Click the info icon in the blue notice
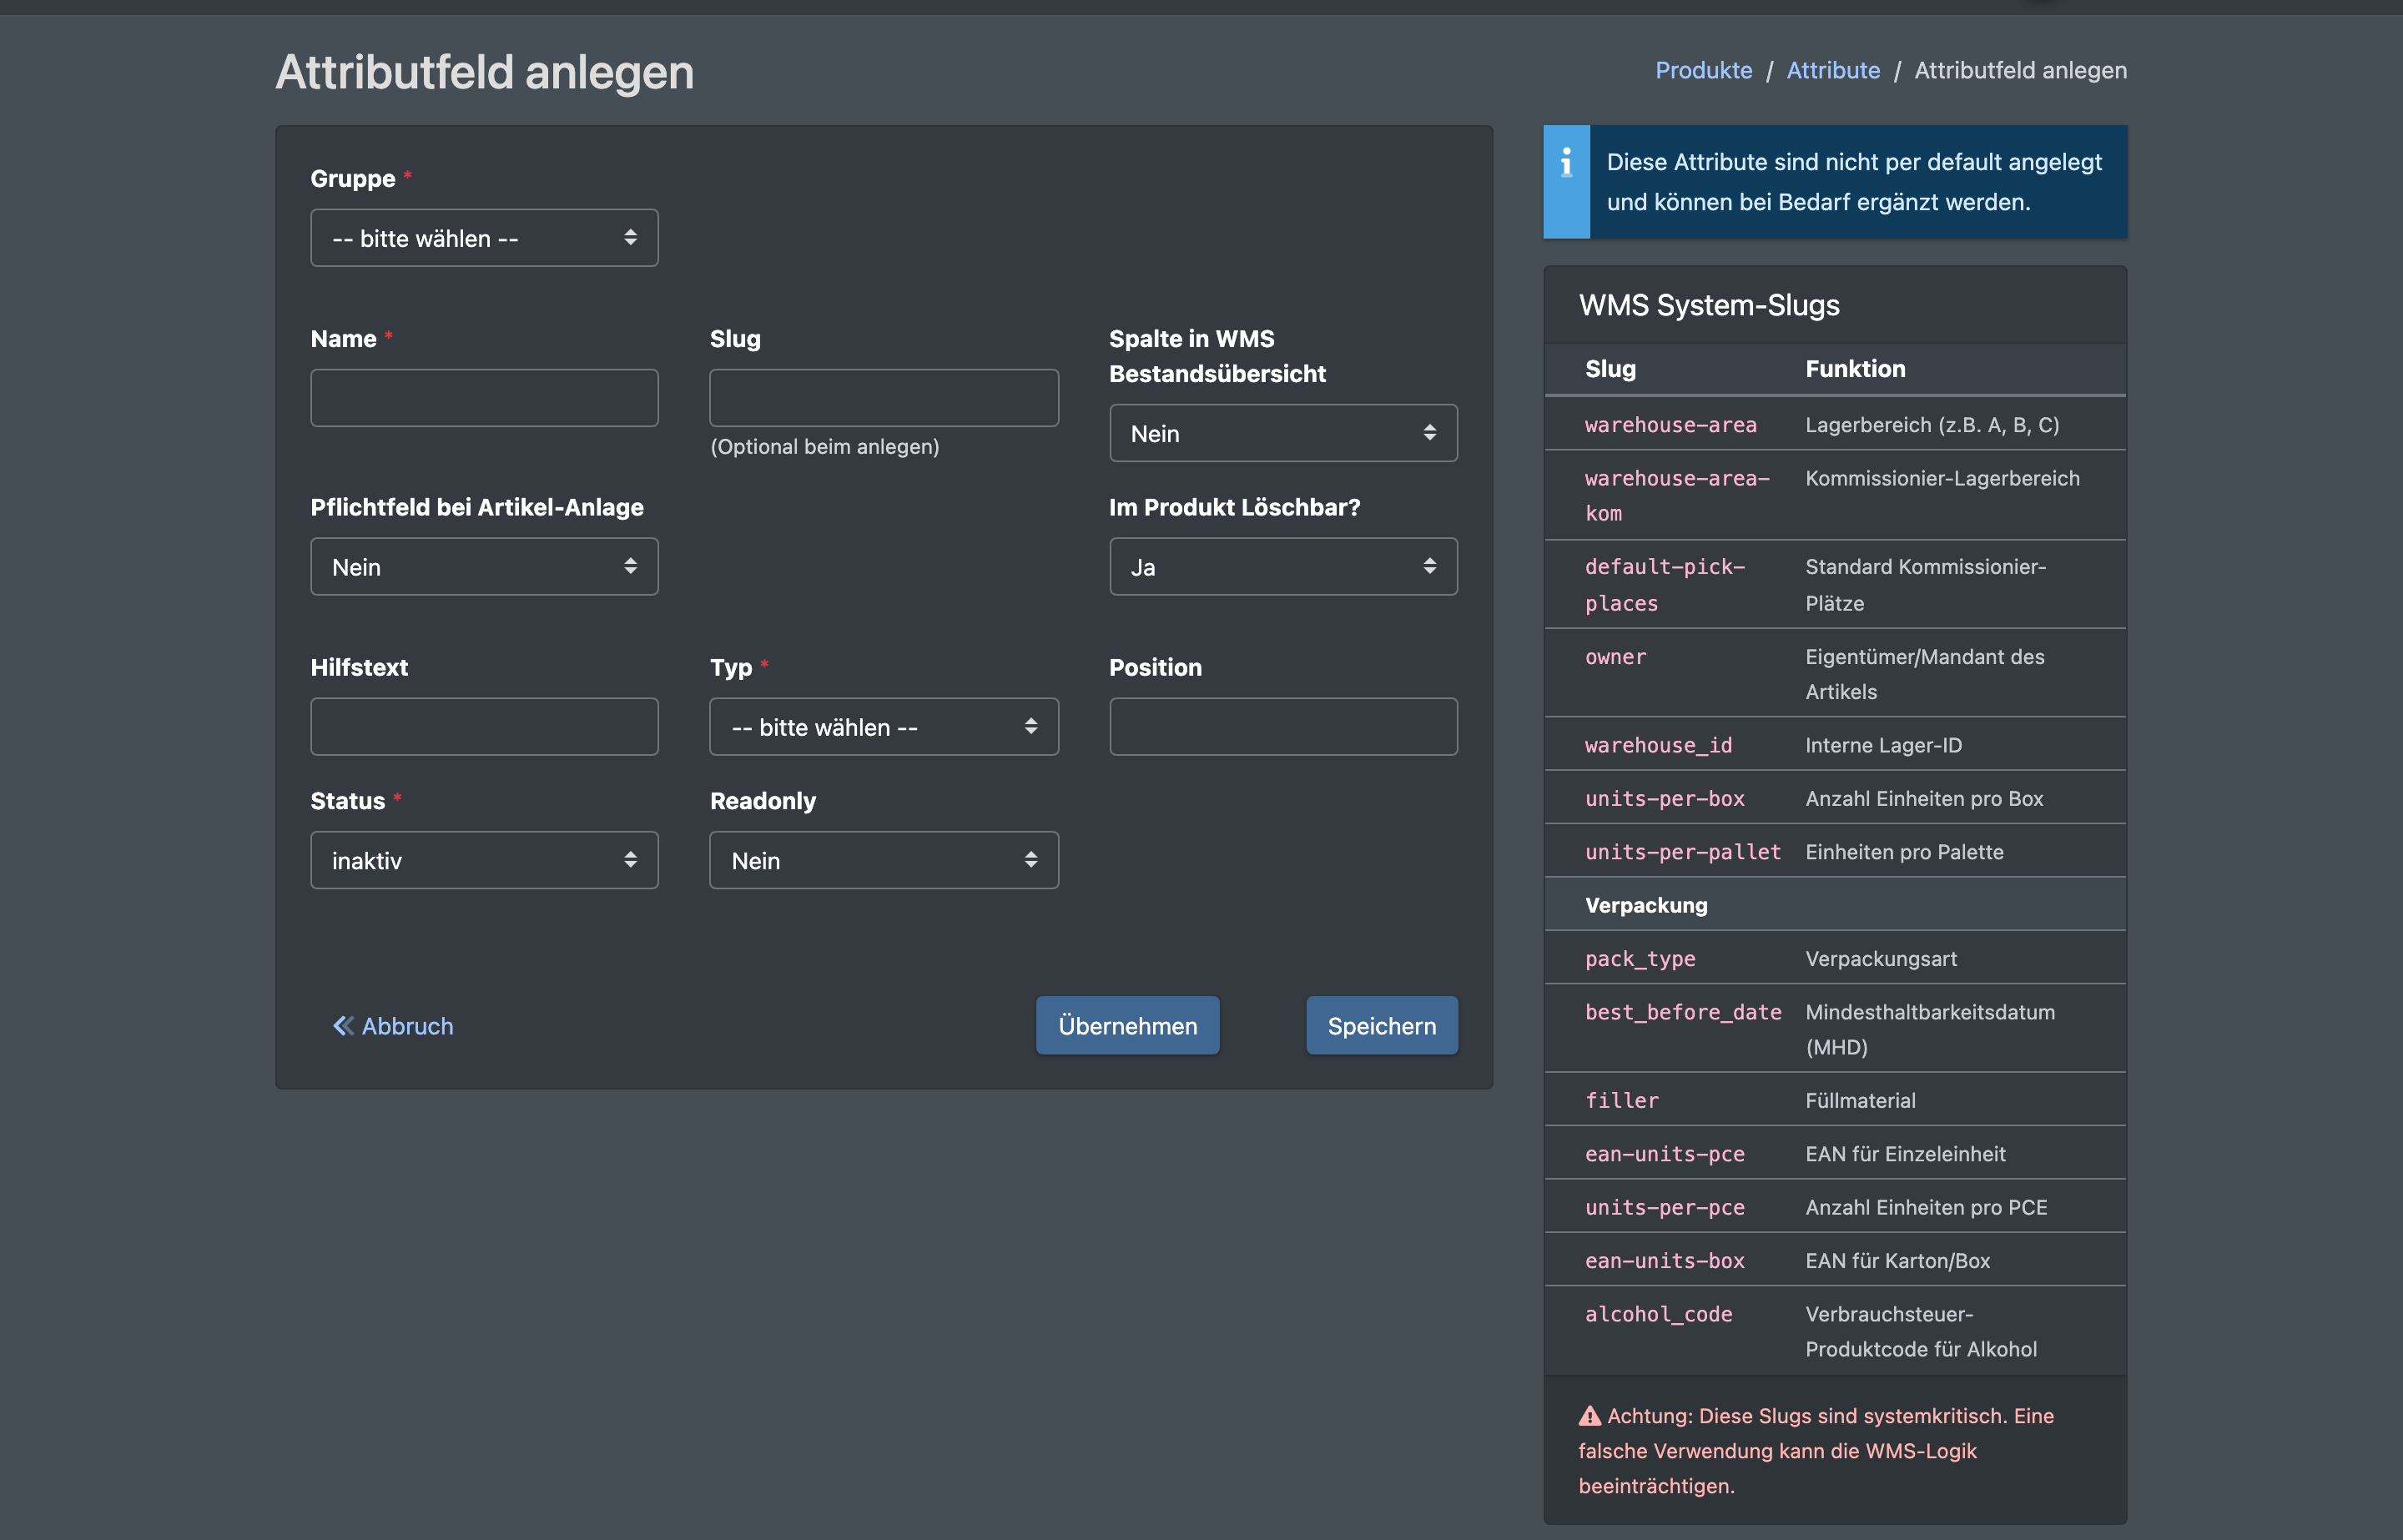This screenshot has width=2403, height=1540. (1566, 162)
